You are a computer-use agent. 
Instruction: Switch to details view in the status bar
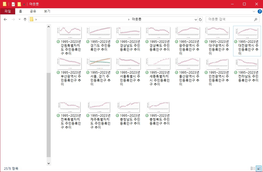[x=253, y=169]
